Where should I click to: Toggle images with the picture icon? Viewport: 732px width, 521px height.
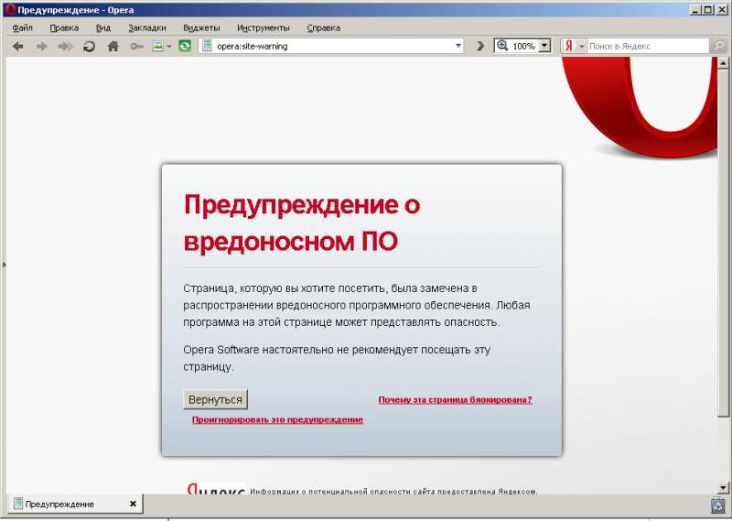pos(158,47)
